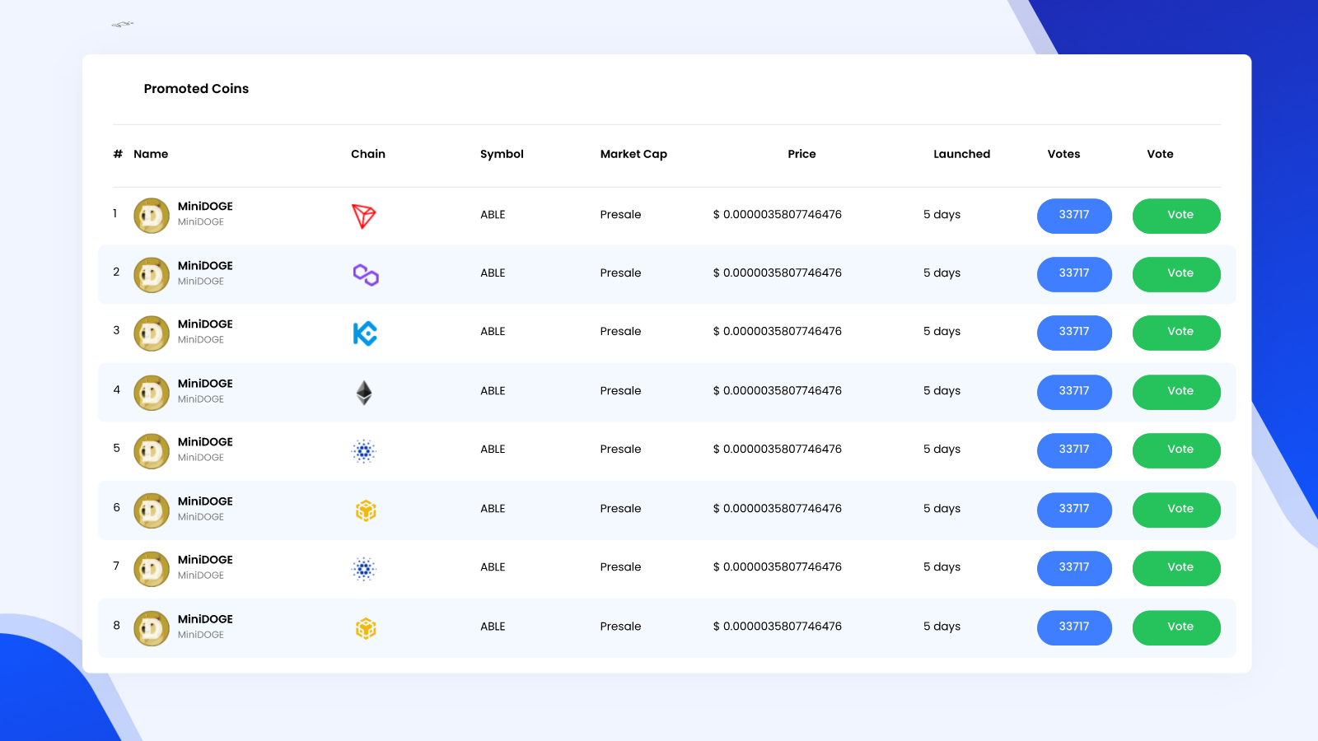Open the MiniDOGE name link in row 7

click(205, 560)
